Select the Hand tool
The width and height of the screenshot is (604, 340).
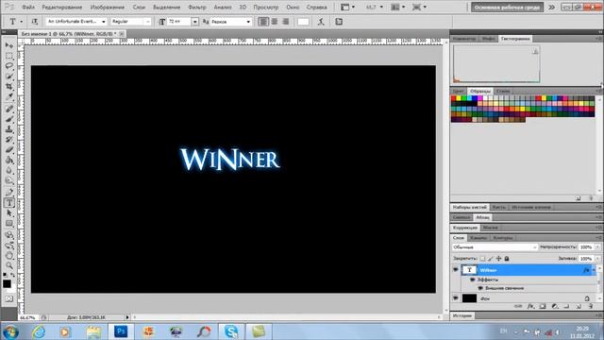(x=9, y=255)
